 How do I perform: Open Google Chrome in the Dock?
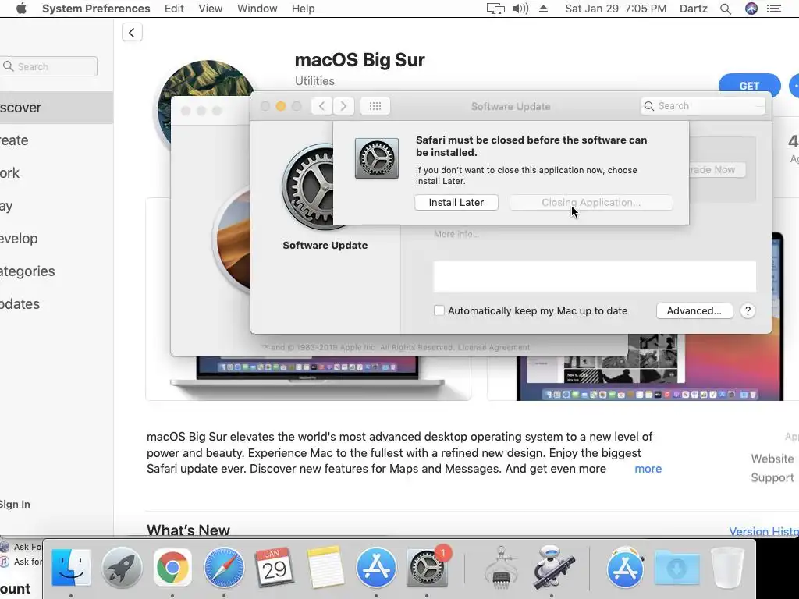tap(172, 568)
